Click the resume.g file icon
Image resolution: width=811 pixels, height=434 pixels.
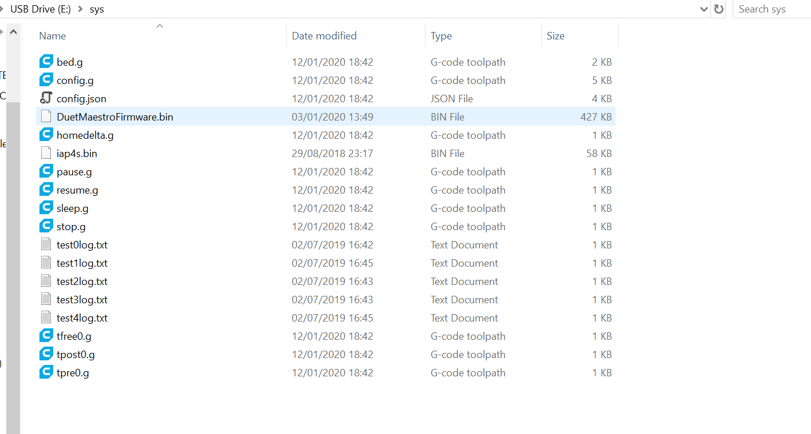46,190
